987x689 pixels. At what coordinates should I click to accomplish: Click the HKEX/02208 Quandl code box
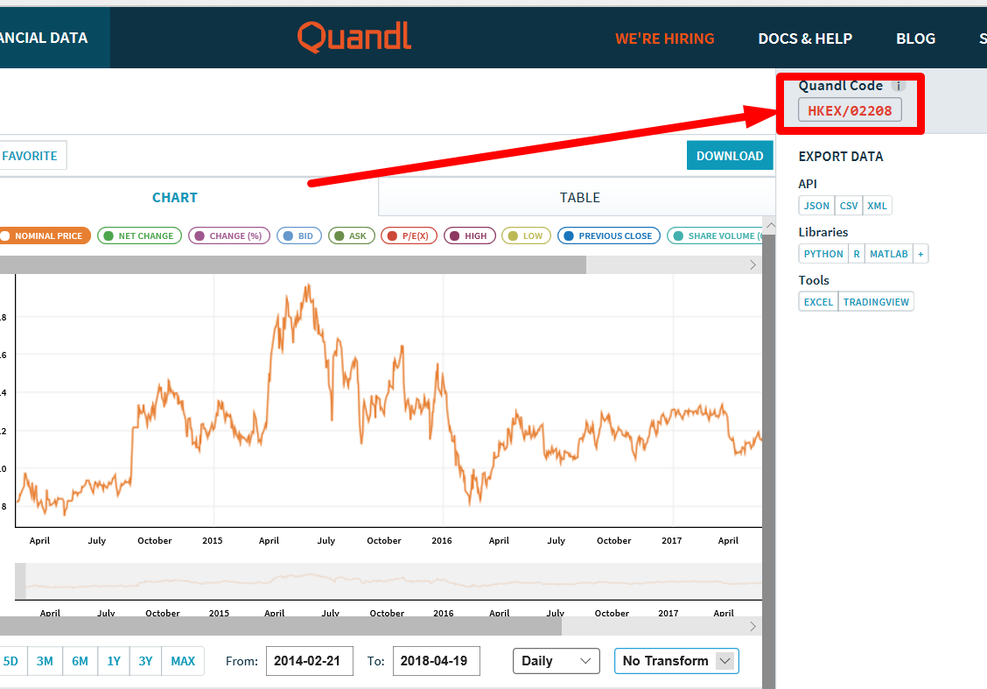point(850,110)
